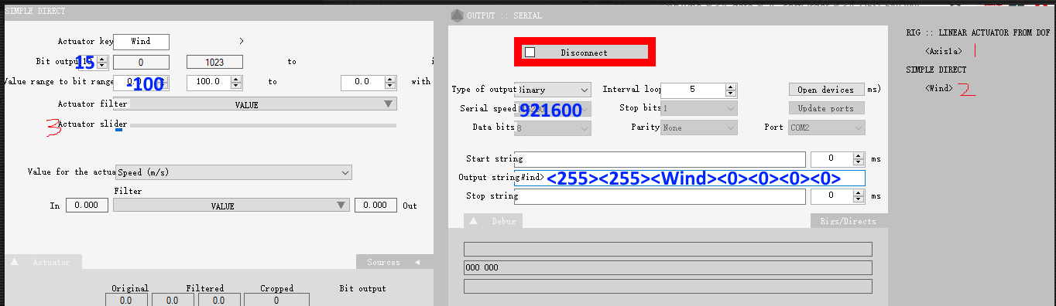Click the Actuator key Wind field
Screen dimensions: 1056x306
click(x=141, y=42)
